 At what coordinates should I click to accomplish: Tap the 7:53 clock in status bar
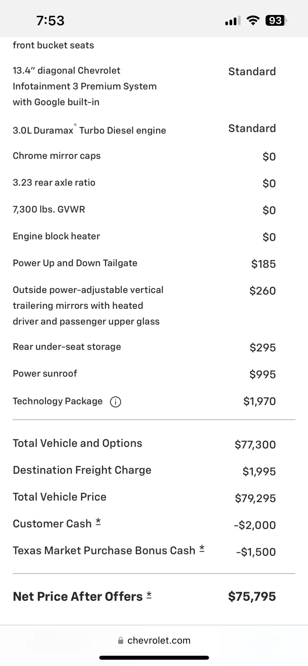coord(50,20)
